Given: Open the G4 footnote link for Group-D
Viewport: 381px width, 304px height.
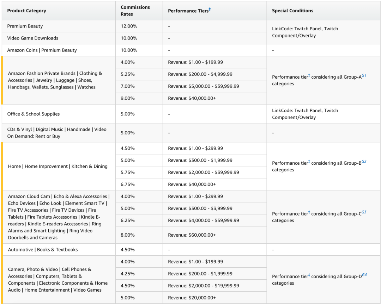Looking at the screenshot, I should (364, 275).
